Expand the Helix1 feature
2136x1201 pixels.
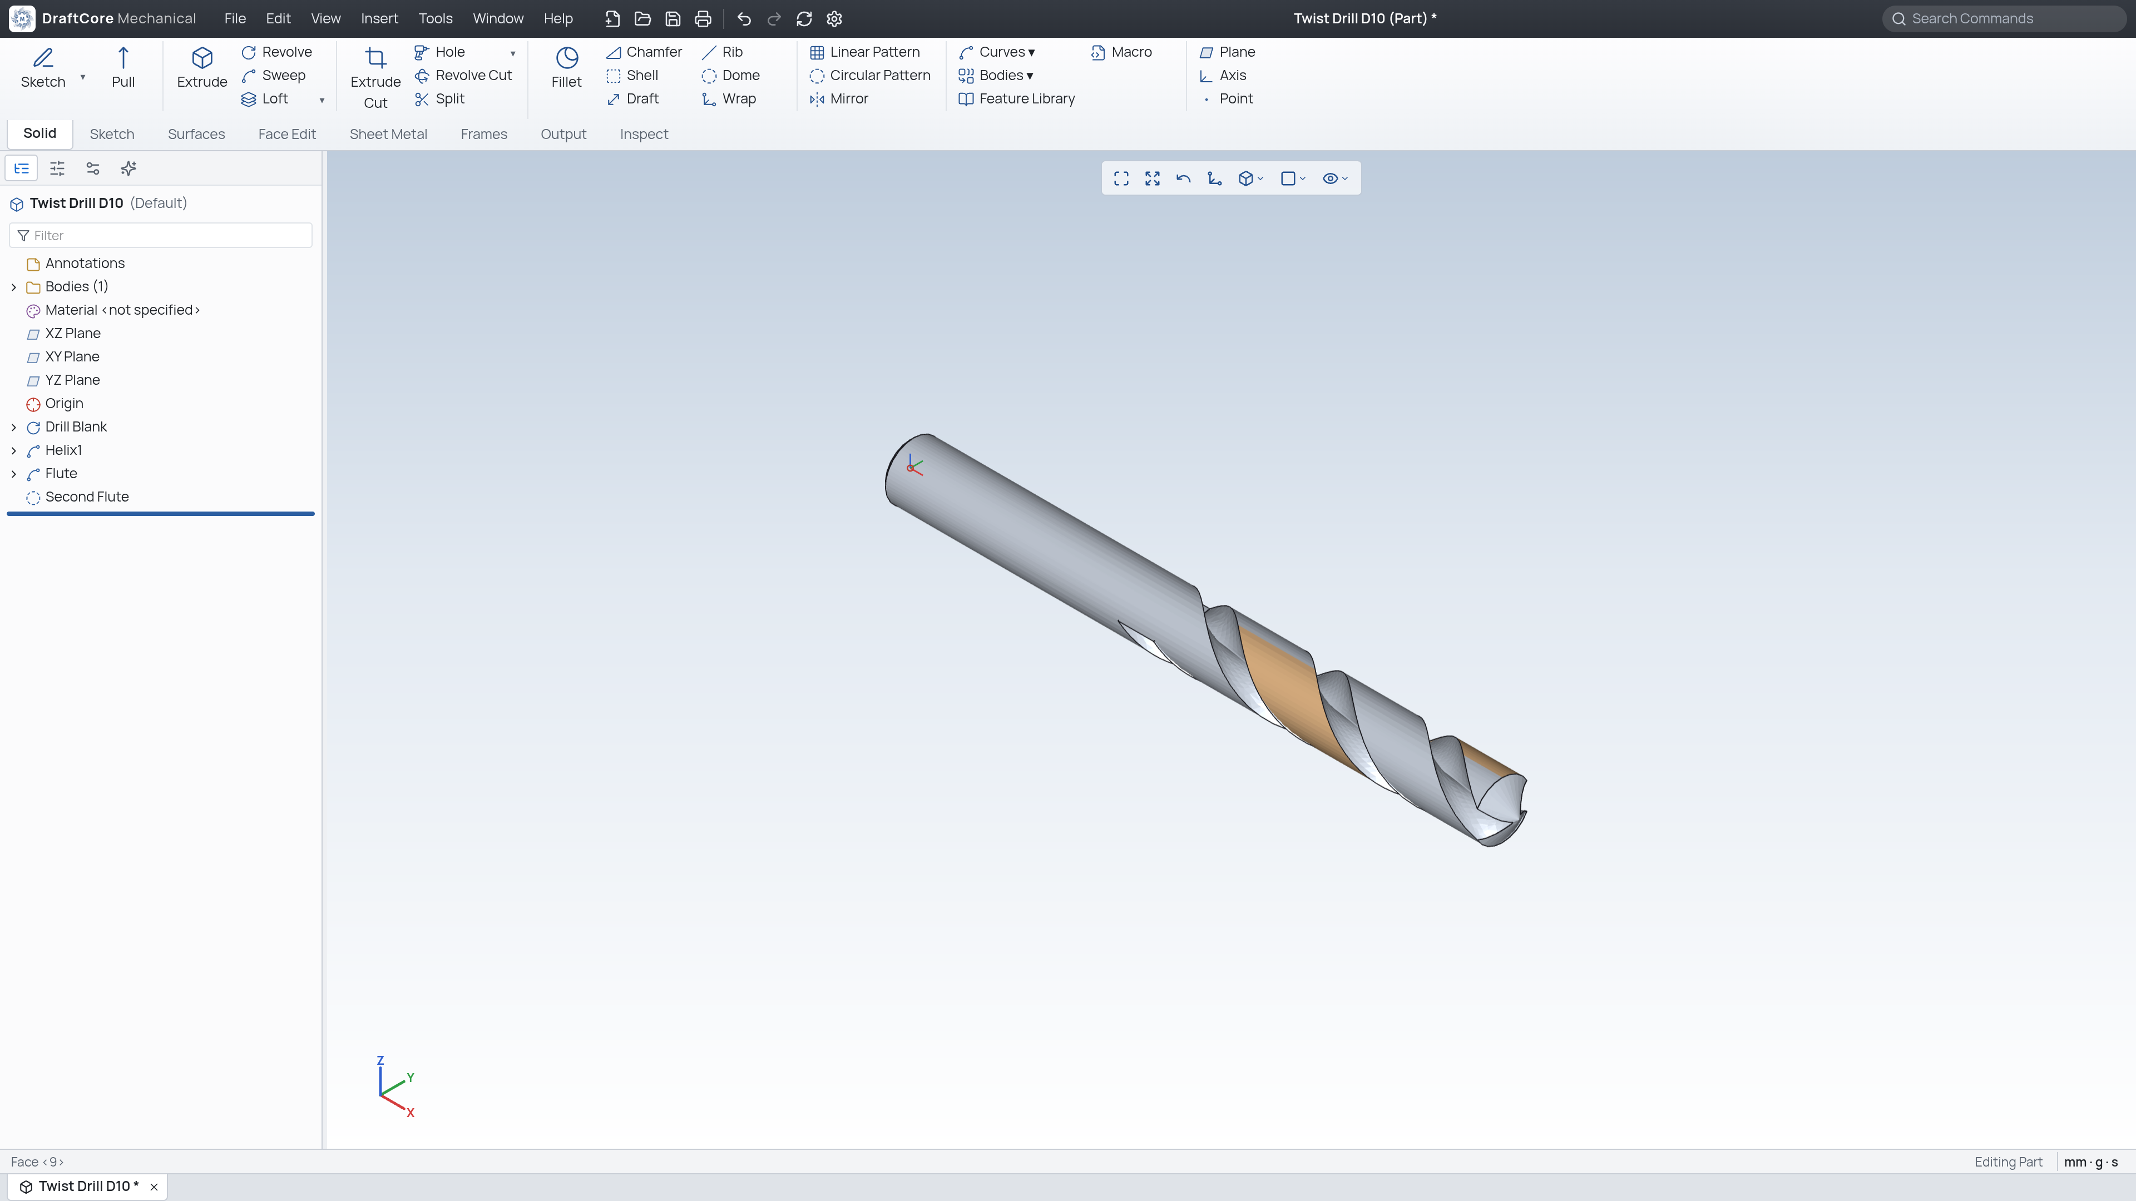coord(14,450)
